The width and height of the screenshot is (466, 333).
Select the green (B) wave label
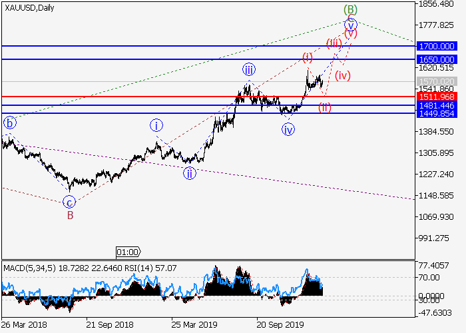(351, 9)
